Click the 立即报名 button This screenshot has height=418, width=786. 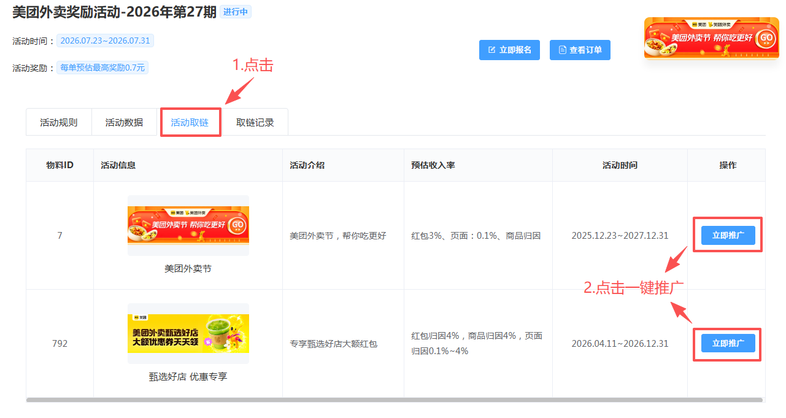(x=509, y=50)
